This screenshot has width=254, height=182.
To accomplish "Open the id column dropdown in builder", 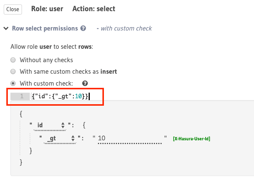I will [50, 125].
